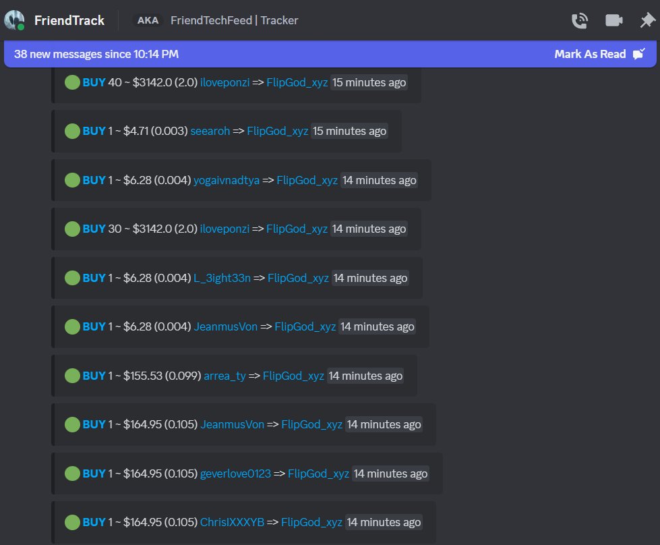Click the green BUY indicator on ChrisIXXXYB's trade
The image size is (660, 545).
coord(72,522)
